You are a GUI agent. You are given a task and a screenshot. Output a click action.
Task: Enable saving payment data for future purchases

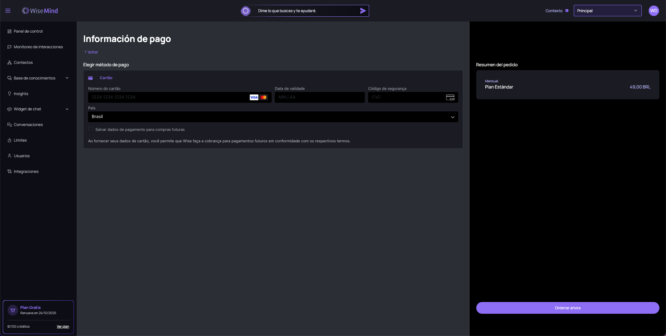pyautogui.click(x=91, y=129)
